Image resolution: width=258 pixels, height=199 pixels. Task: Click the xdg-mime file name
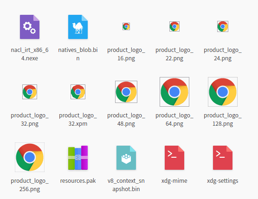click(x=174, y=181)
